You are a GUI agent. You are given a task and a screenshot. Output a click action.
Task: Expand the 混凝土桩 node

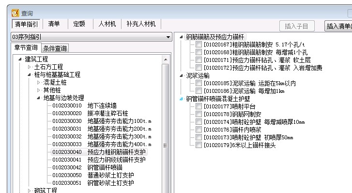[x=38, y=82]
